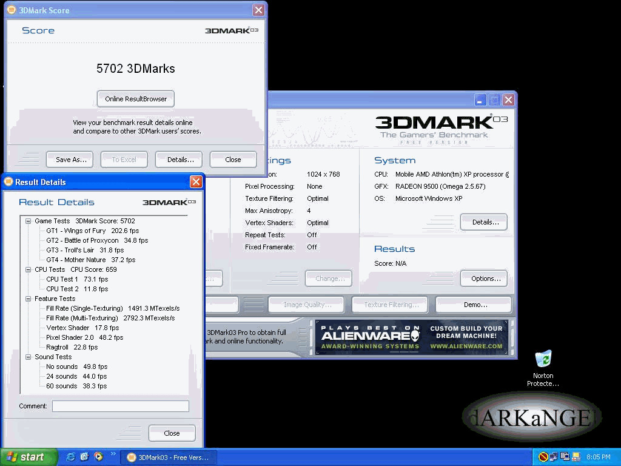Viewport: 621px width, 466px height.
Task: Click the 1024 x 768 resolution value
Action: tap(323, 174)
